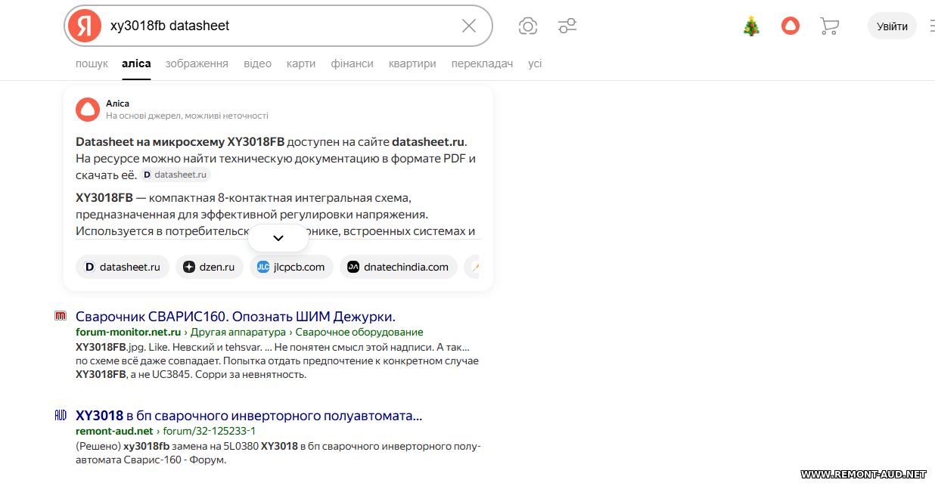Open Alisa assistant icon in header
Image resolution: width=935 pixels, height=486 pixels.
tap(791, 26)
